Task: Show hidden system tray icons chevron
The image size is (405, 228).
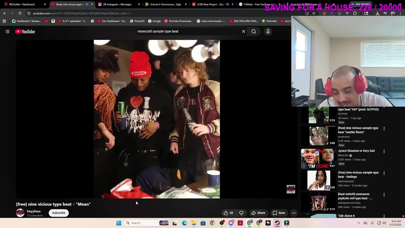Action: click(358, 223)
